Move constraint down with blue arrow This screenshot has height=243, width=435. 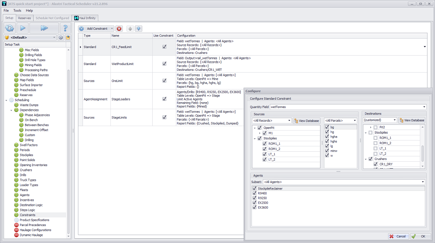[138, 29]
